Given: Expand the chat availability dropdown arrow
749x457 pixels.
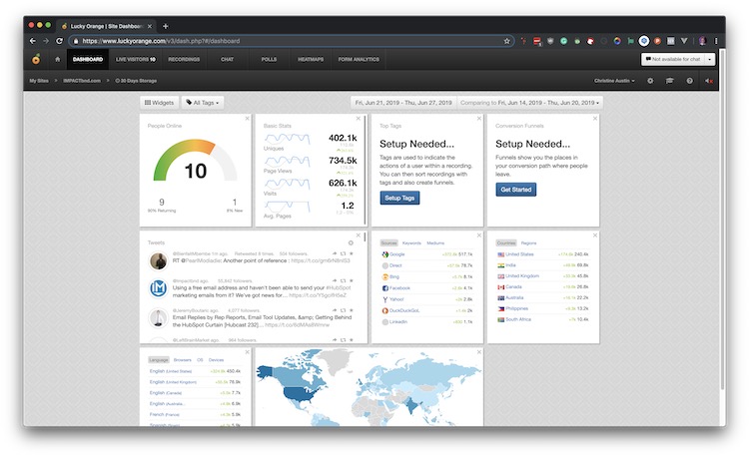Looking at the screenshot, I should 710,59.
